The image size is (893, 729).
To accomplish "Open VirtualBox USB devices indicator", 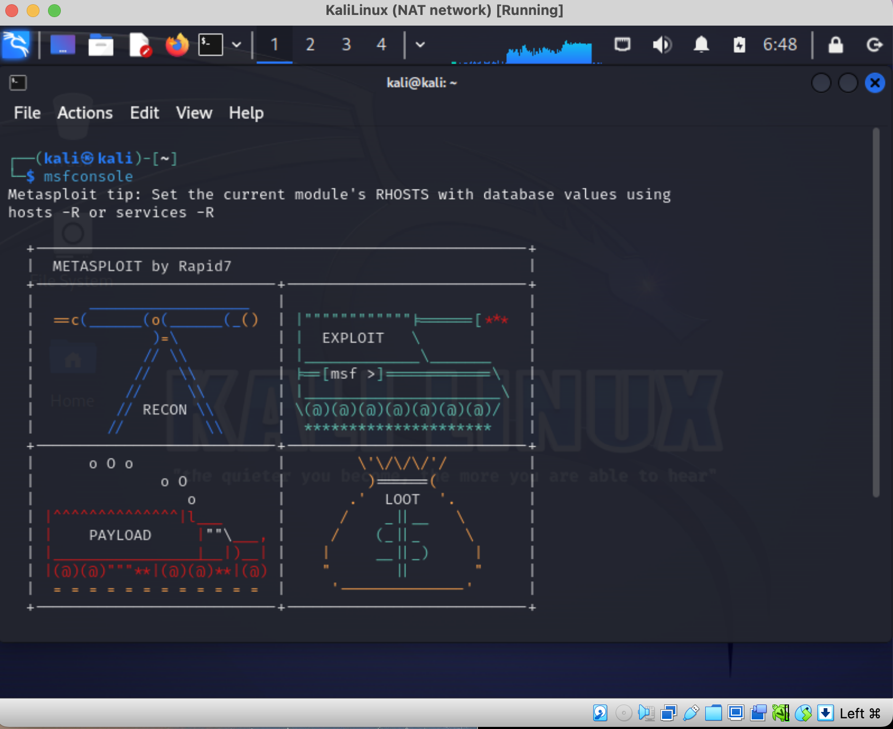I will (691, 713).
